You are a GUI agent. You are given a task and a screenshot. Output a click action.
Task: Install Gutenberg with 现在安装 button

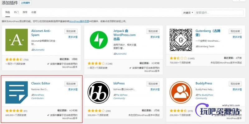[x=235, y=31]
